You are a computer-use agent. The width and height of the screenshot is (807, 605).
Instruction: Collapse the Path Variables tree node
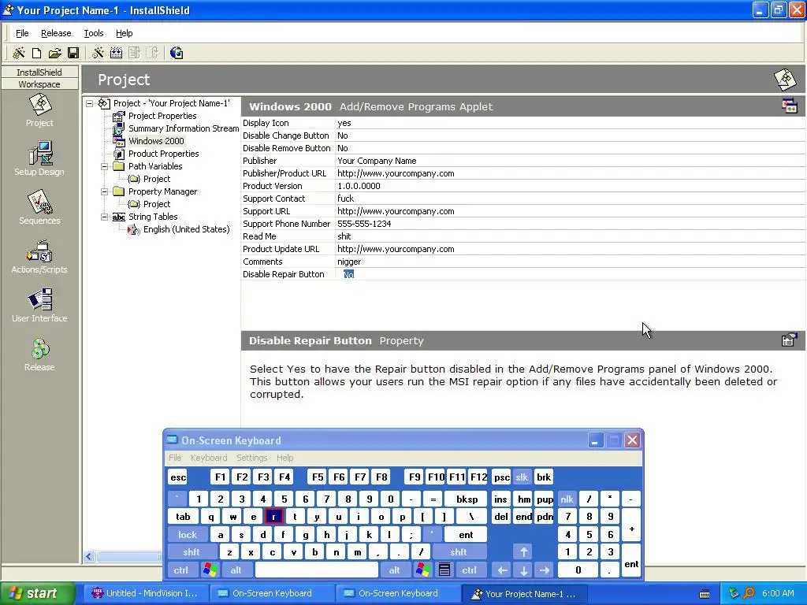[105, 166]
